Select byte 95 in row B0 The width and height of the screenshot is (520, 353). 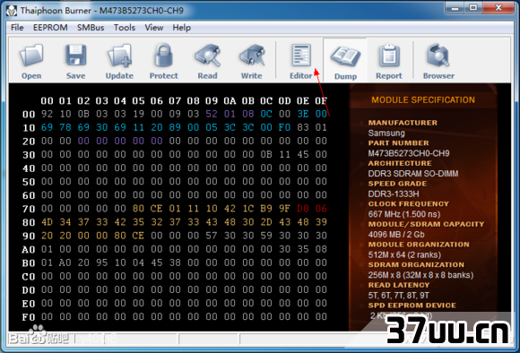coord(102,263)
